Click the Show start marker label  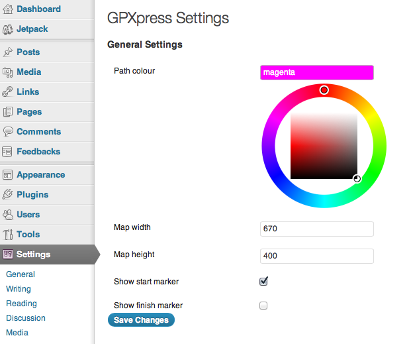(x=146, y=282)
